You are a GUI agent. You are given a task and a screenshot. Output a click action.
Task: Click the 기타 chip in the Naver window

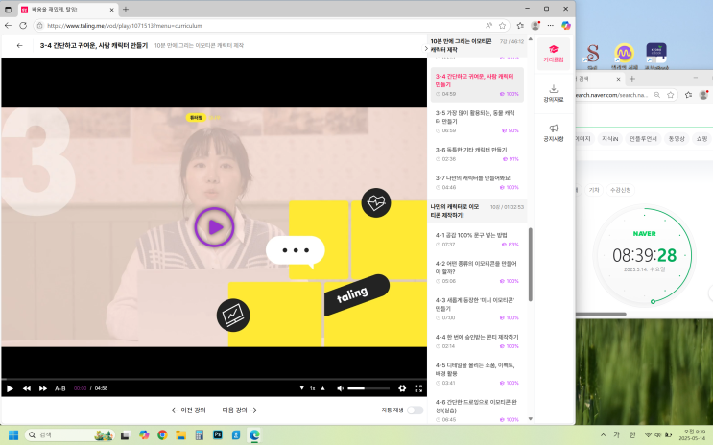(x=594, y=190)
